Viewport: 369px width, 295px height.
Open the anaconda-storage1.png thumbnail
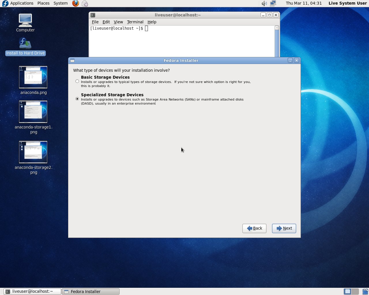pos(33,112)
